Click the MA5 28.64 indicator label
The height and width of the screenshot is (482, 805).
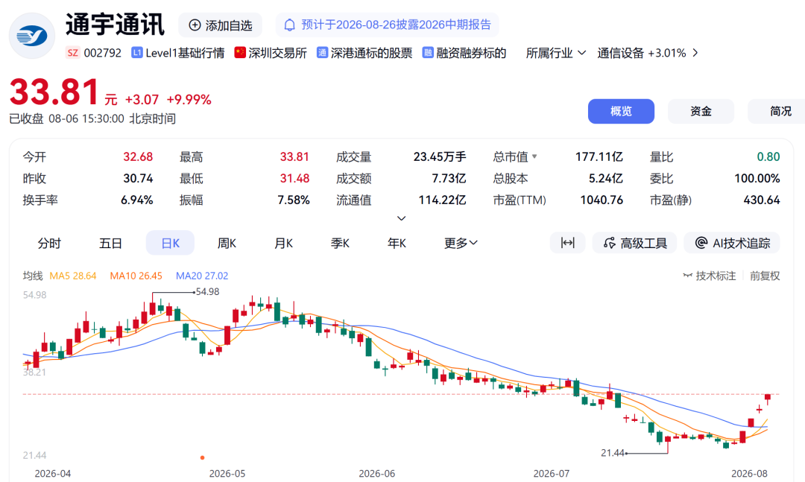click(x=73, y=276)
